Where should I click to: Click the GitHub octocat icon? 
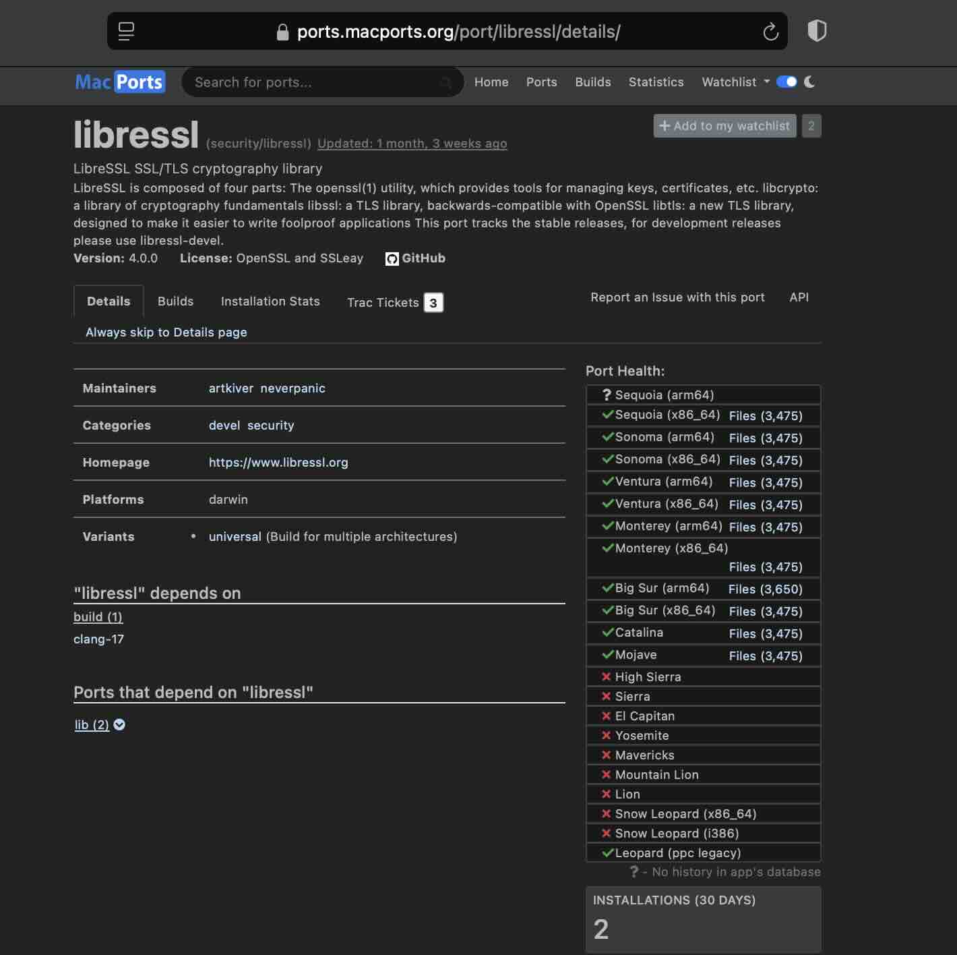(392, 259)
